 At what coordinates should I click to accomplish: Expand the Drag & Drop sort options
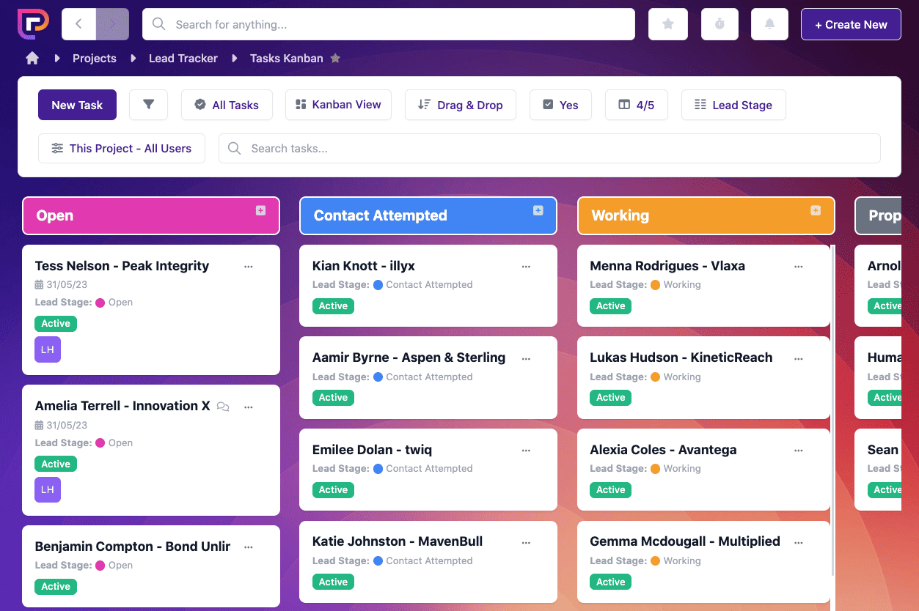461,105
